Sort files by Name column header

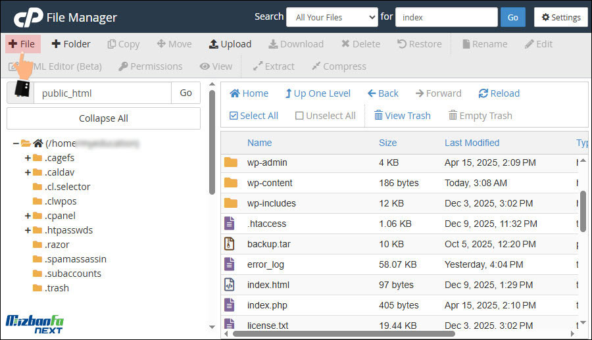pos(259,143)
